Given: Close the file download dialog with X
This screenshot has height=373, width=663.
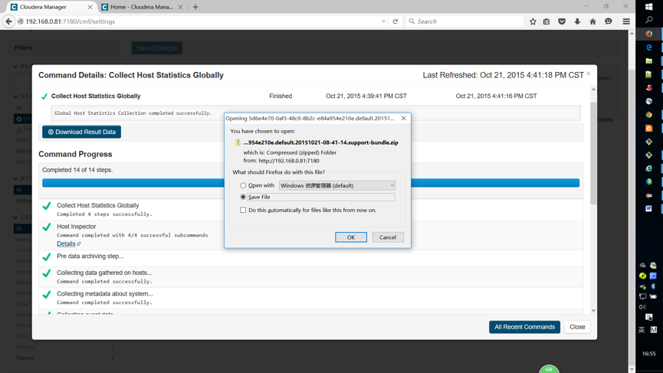Looking at the screenshot, I should (x=403, y=118).
